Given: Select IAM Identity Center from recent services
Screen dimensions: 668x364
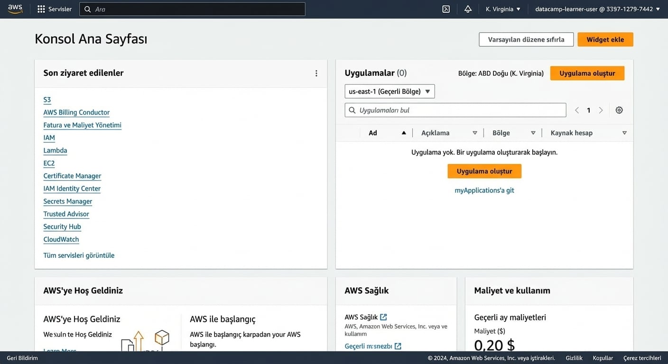Looking at the screenshot, I should [72, 188].
